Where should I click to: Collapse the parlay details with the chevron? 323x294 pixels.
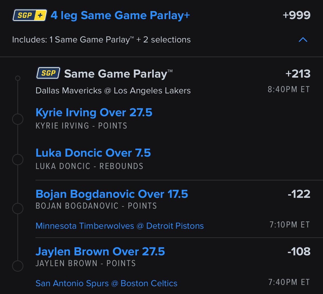tap(303, 40)
